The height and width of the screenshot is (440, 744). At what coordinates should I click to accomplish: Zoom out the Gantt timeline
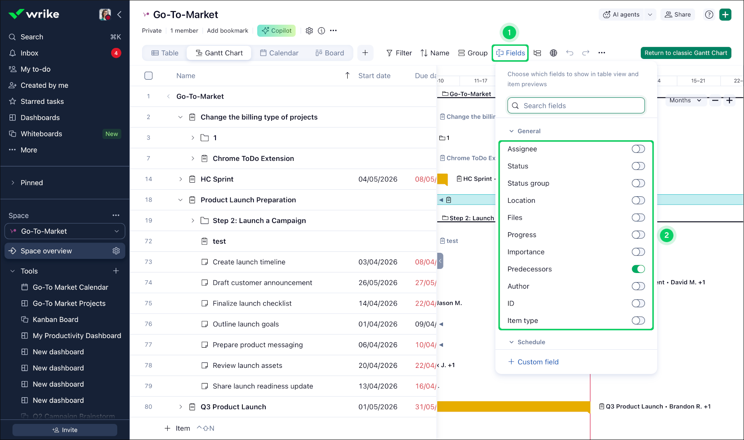point(716,101)
